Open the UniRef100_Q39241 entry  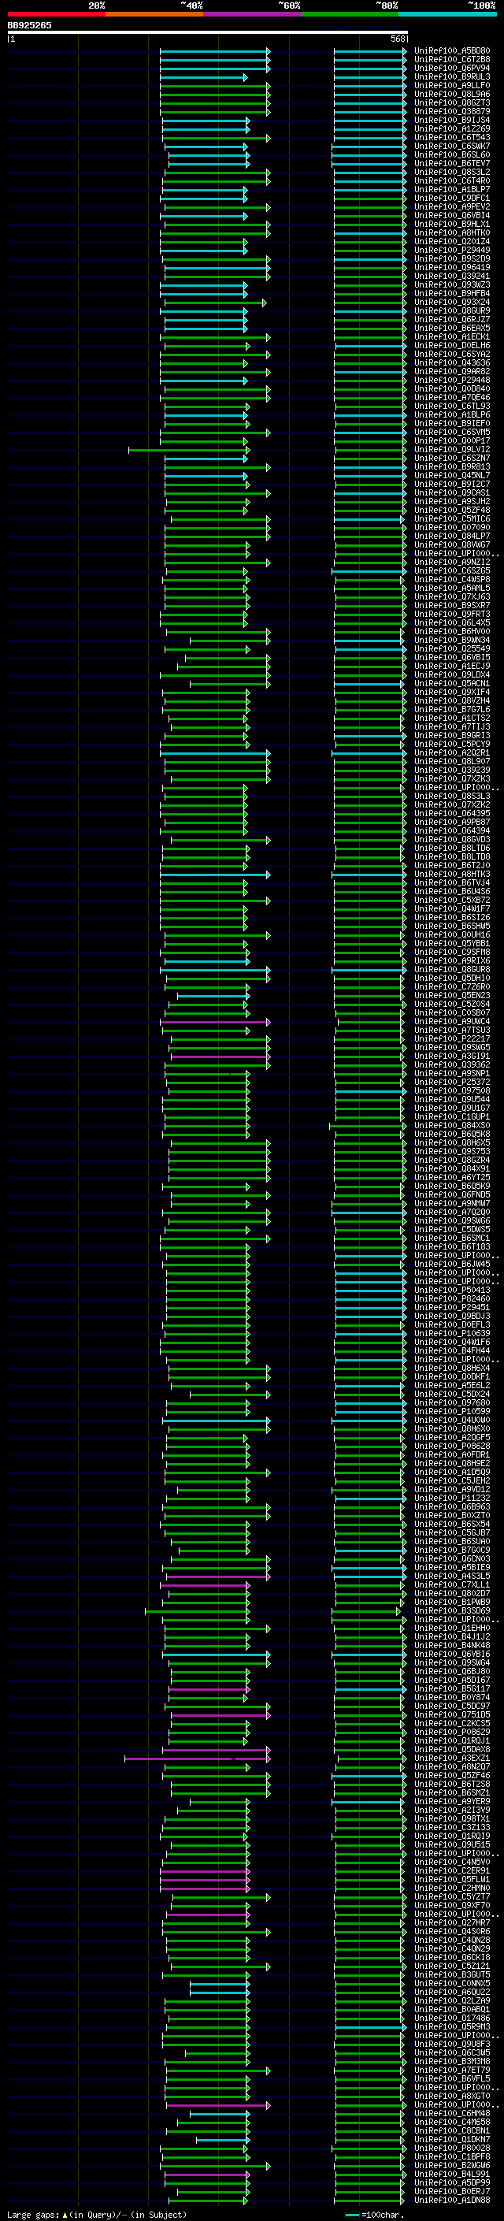tap(452, 276)
